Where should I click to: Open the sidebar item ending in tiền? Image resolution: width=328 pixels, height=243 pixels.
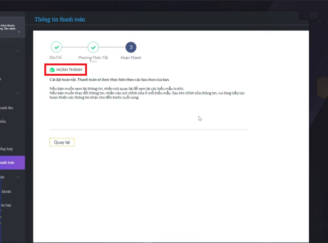pyautogui.click(x=3, y=121)
